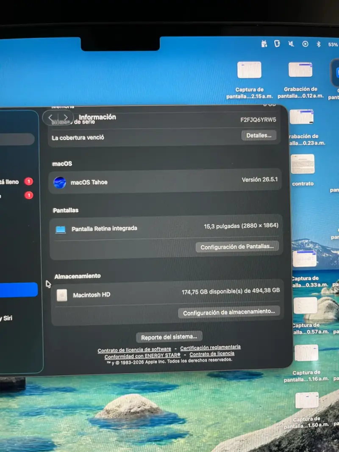Select the 'y Siri' sidebar item
Image resolution: width=339 pixels, height=452 pixels.
[x=6, y=318]
